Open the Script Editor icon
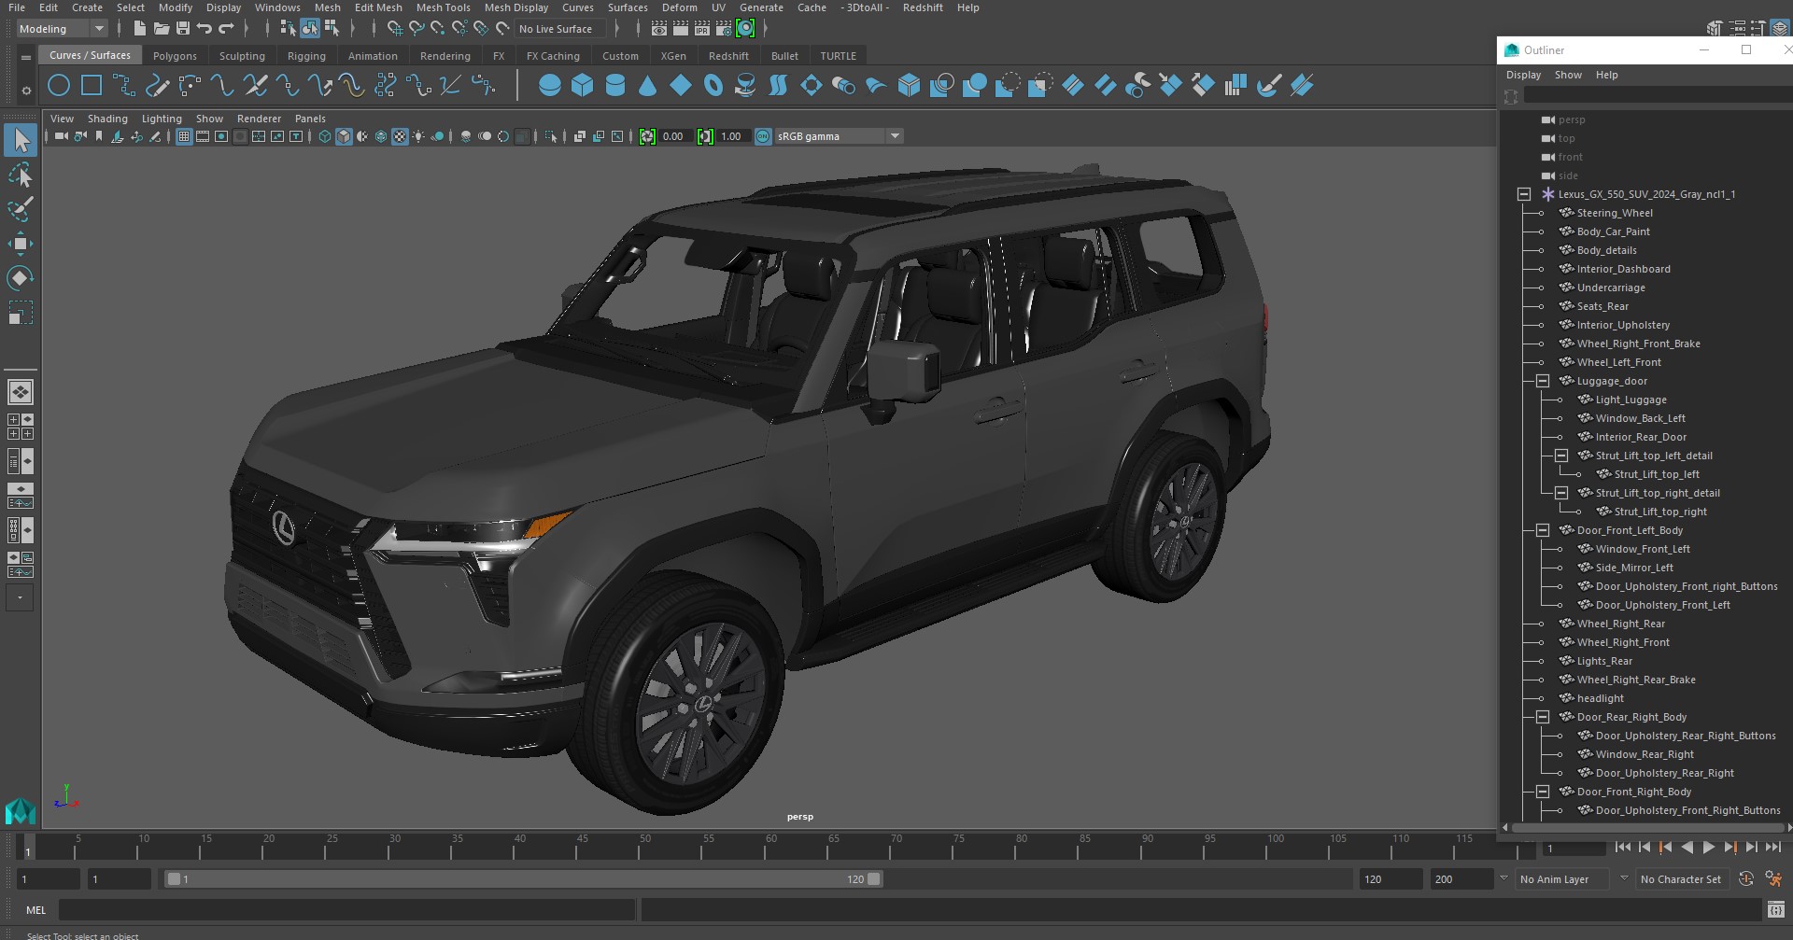 (1776, 909)
